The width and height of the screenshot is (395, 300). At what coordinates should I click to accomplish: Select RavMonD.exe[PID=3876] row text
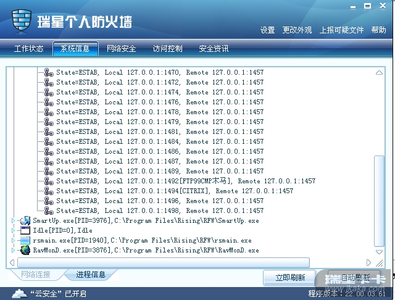146,250
